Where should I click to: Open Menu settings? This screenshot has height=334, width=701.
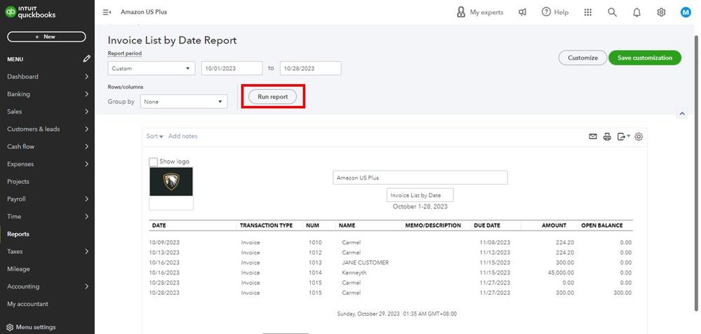(32, 327)
